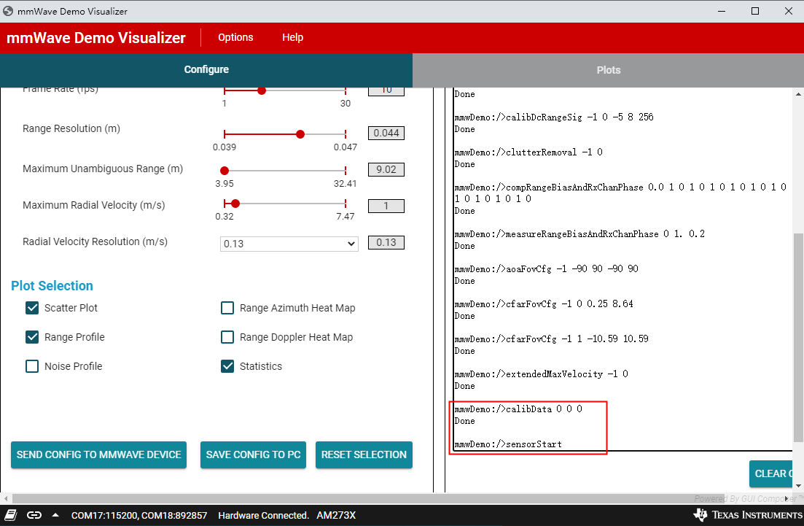The width and height of the screenshot is (804, 526).
Task: Enable Range Doppler Heat Map checkbox
Action: [227, 337]
